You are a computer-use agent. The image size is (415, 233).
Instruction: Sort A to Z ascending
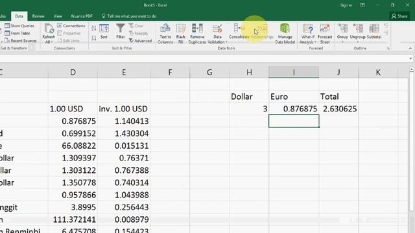click(93, 28)
